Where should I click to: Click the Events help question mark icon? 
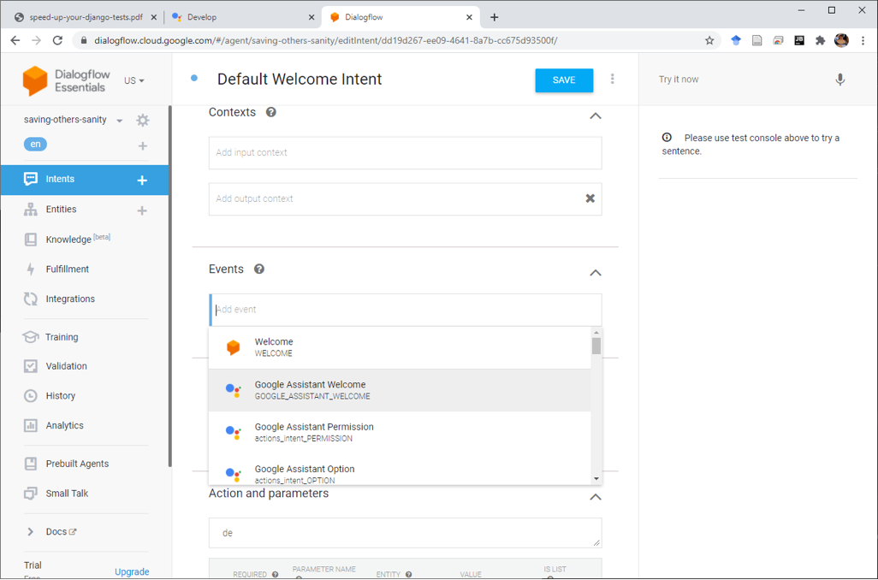pos(259,269)
